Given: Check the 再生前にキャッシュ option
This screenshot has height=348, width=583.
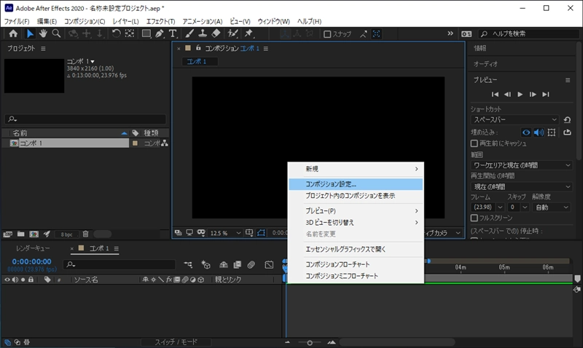Looking at the screenshot, I should (474, 143).
